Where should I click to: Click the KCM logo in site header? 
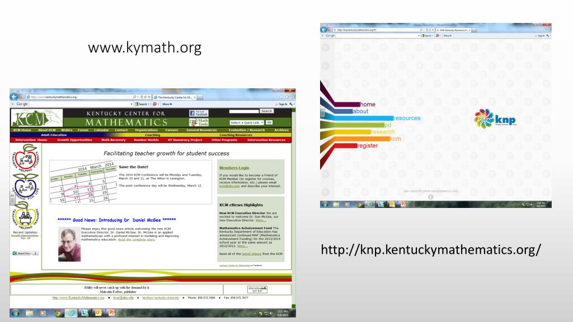(x=36, y=118)
